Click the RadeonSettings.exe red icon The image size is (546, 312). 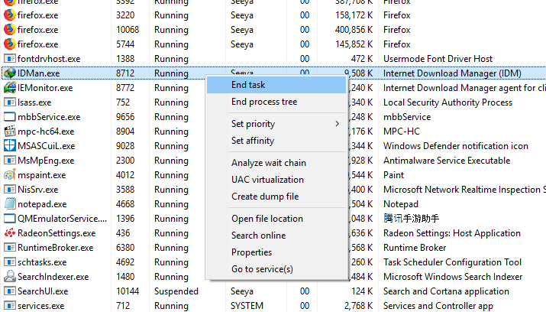(9, 233)
